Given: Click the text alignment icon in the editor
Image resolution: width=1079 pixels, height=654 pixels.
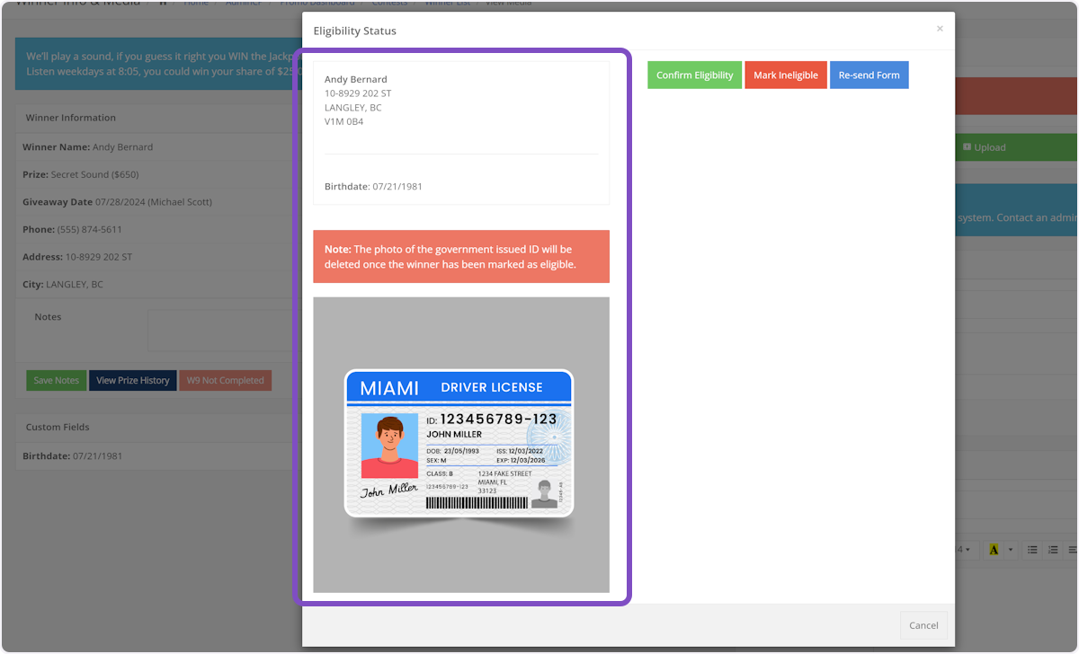Looking at the screenshot, I should coord(1075,549).
